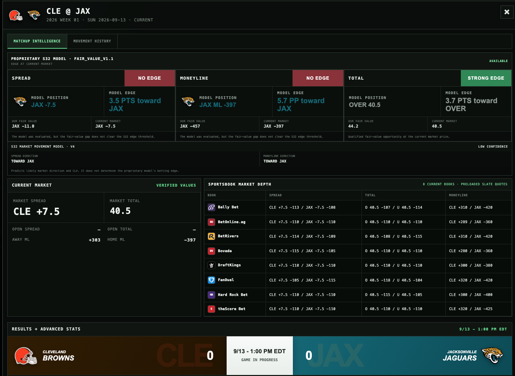This screenshot has width=515, height=376.
Task: Click the Browns helmet logo in header
Action: tap(16, 15)
